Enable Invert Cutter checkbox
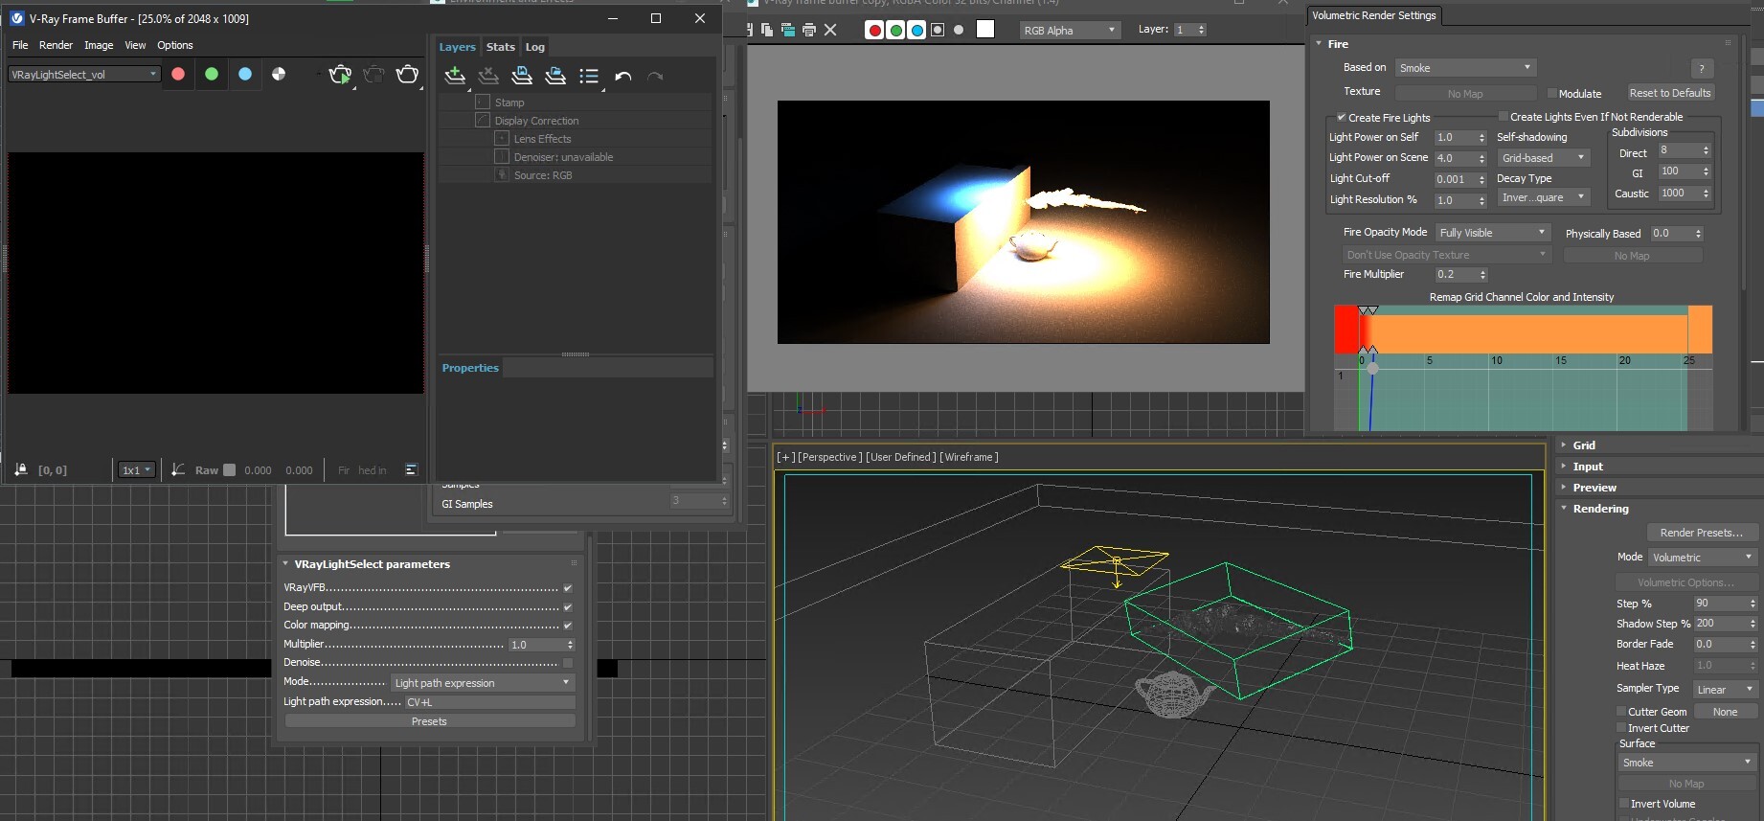 [1622, 728]
